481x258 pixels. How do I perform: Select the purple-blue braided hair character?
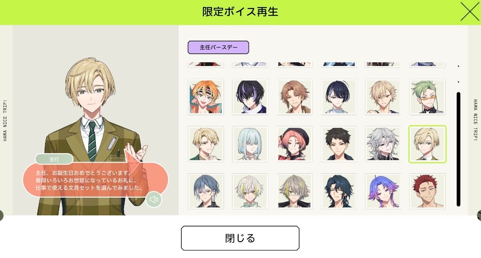coord(383,192)
